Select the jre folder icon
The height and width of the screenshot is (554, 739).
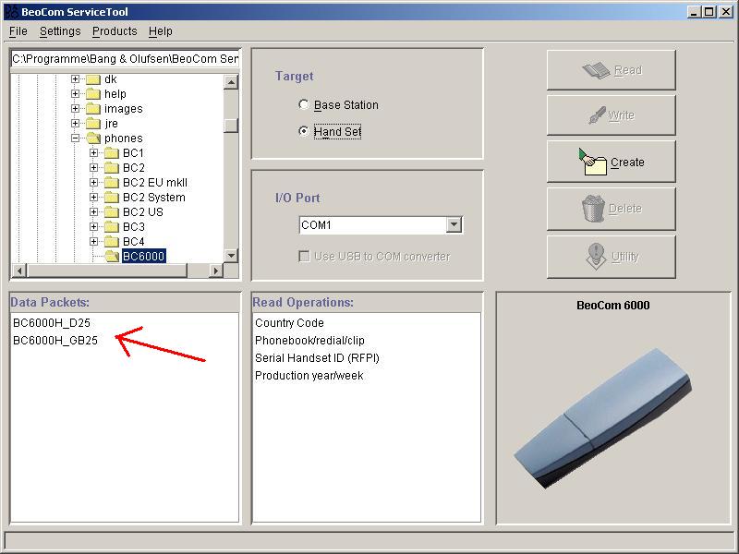tap(93, 124)
